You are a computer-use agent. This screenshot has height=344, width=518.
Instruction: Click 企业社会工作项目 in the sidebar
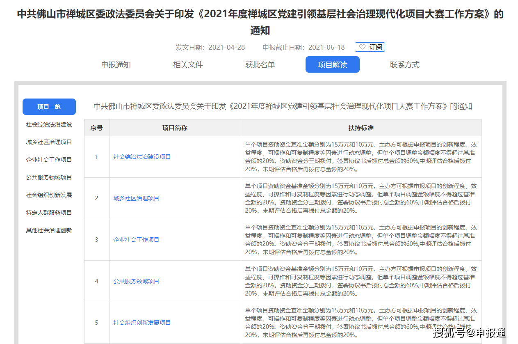point(49,159)
